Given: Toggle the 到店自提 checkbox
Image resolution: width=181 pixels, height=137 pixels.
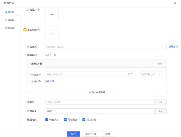Looking at the screenshot, I should coord(84,120).
